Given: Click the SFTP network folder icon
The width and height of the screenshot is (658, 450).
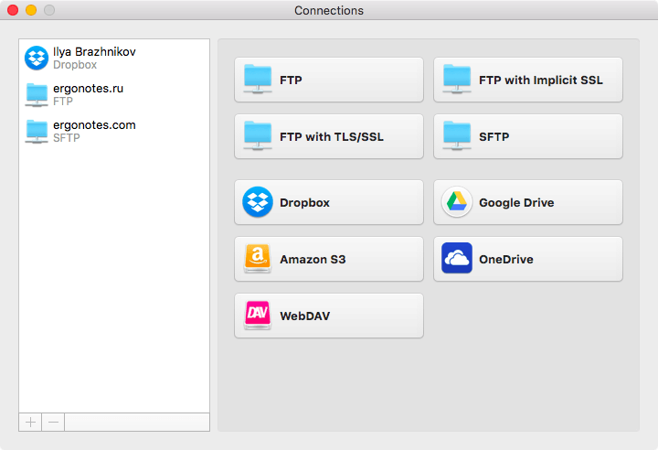Looking at the screenshot, I should pyautogui.click(x=457, y=136).
